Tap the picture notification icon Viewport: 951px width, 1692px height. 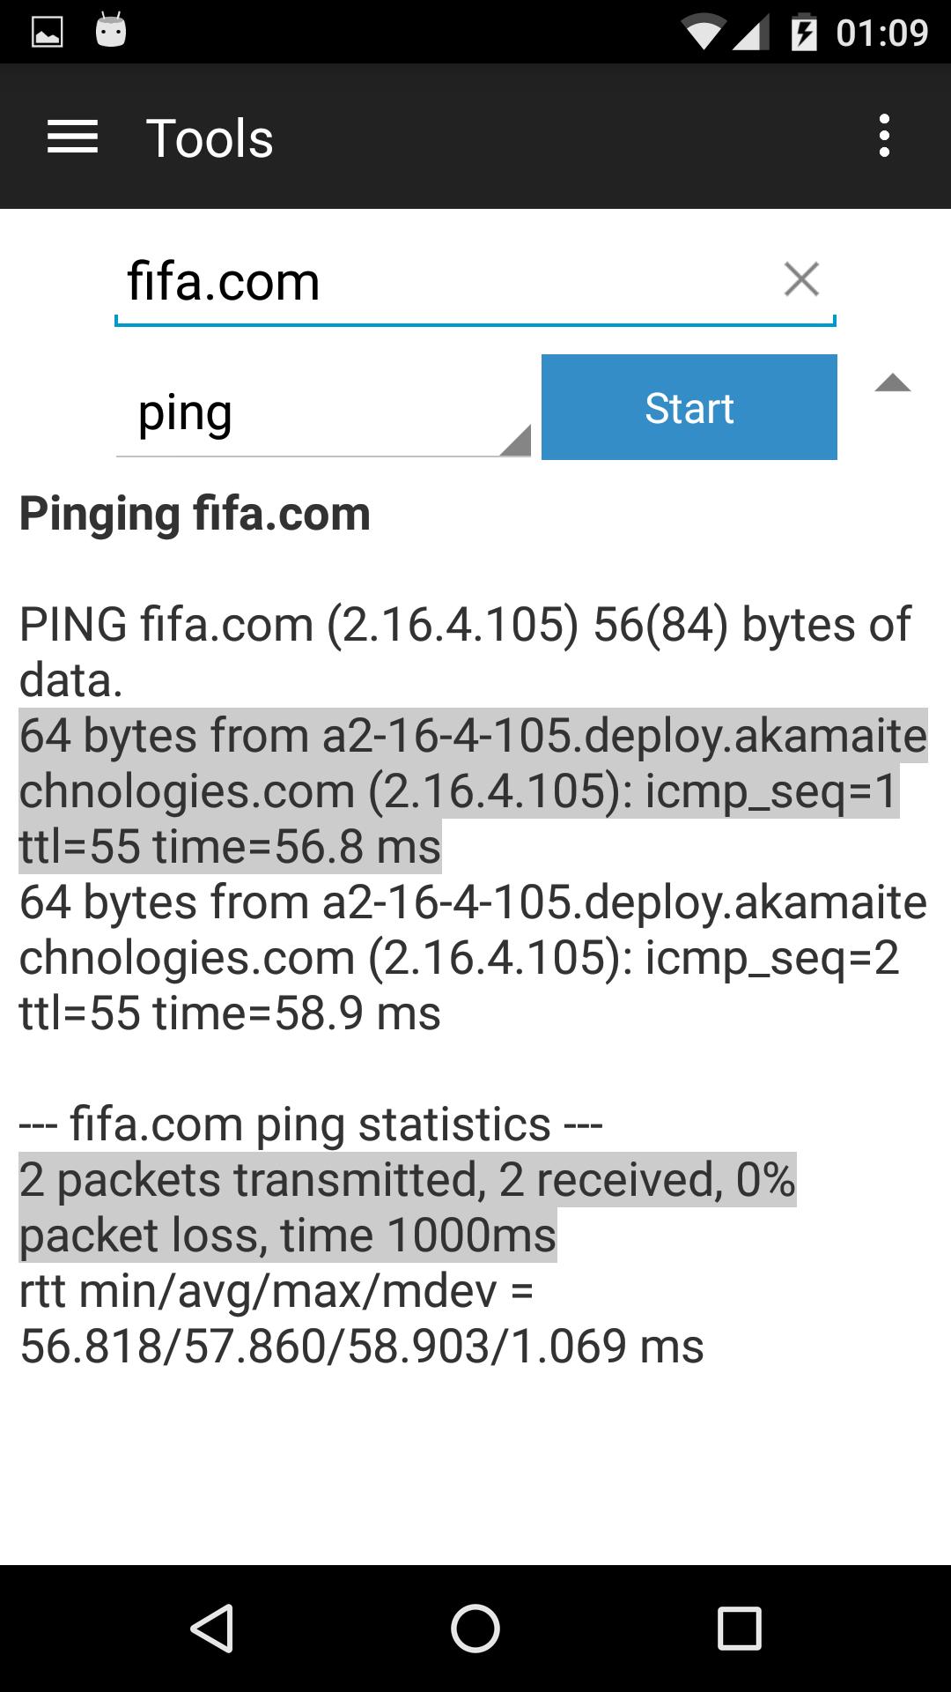coord(47,33)
